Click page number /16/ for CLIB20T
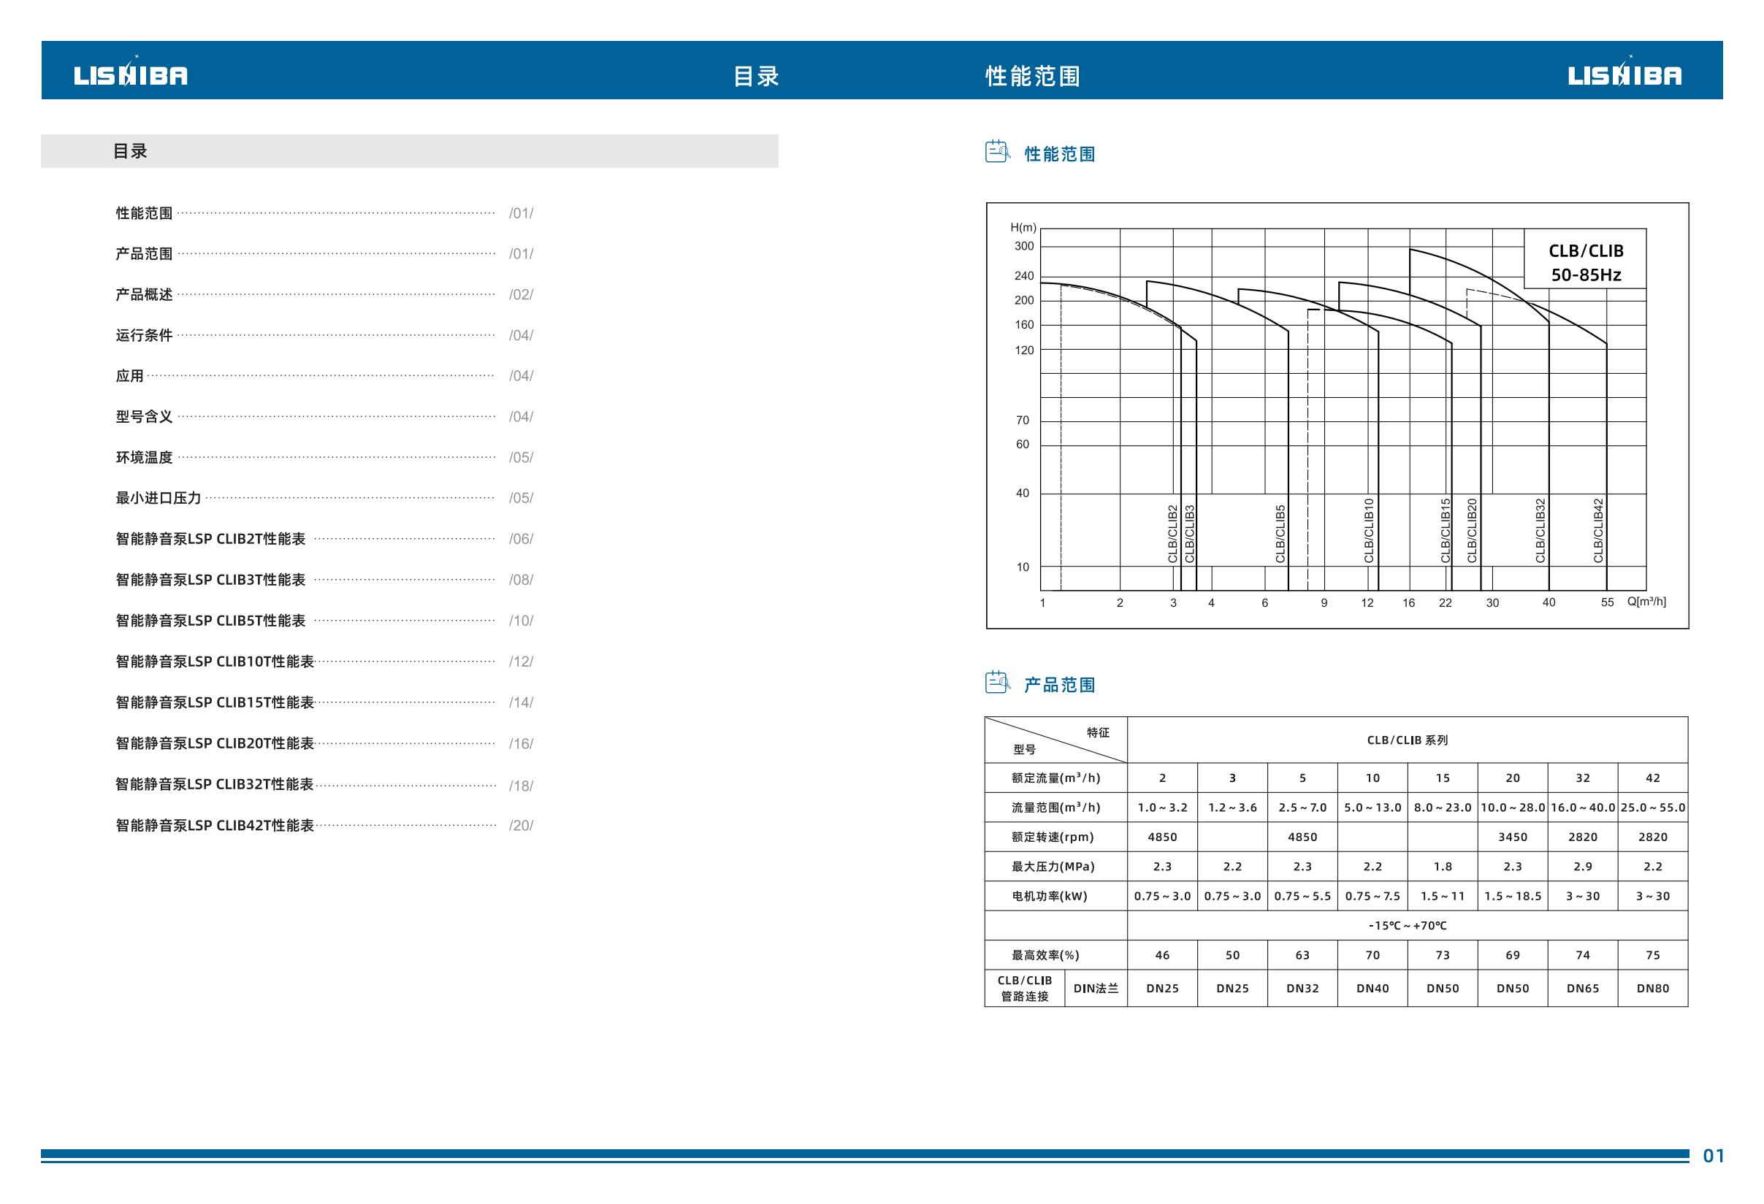The width and height of the screenshot is (1764, 1204). pyautogui.click(x=521, y=744)
